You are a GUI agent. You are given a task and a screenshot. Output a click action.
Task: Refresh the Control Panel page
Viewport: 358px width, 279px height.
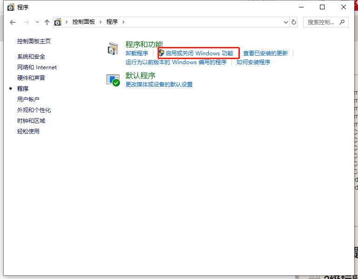pos(294,22)
